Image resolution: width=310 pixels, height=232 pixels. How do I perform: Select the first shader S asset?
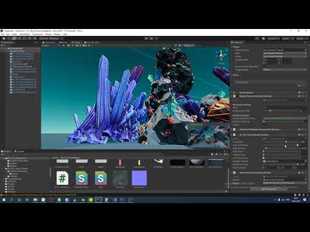[x=81, y=179]
